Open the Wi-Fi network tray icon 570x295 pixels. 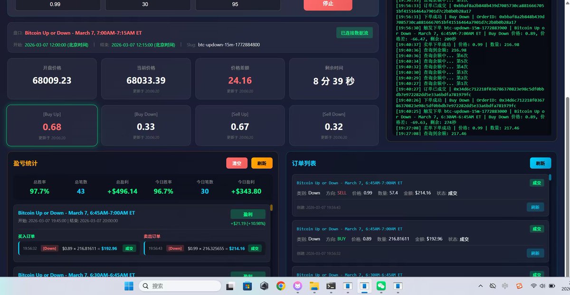click(534, 286)
